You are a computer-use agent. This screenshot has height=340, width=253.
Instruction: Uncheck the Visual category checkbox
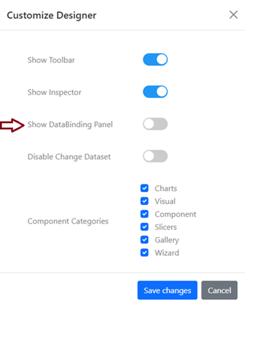tap(144, 201)
